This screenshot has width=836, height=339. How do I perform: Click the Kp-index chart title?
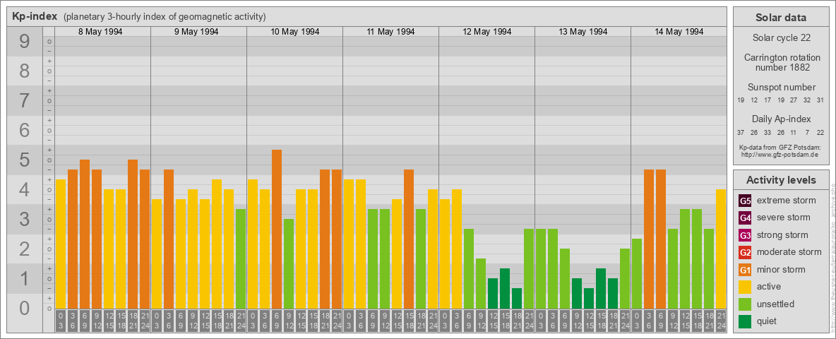point(35,16)
